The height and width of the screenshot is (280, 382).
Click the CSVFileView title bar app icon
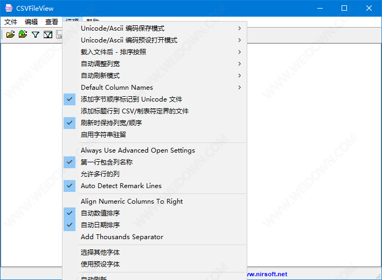coord(9,8)
